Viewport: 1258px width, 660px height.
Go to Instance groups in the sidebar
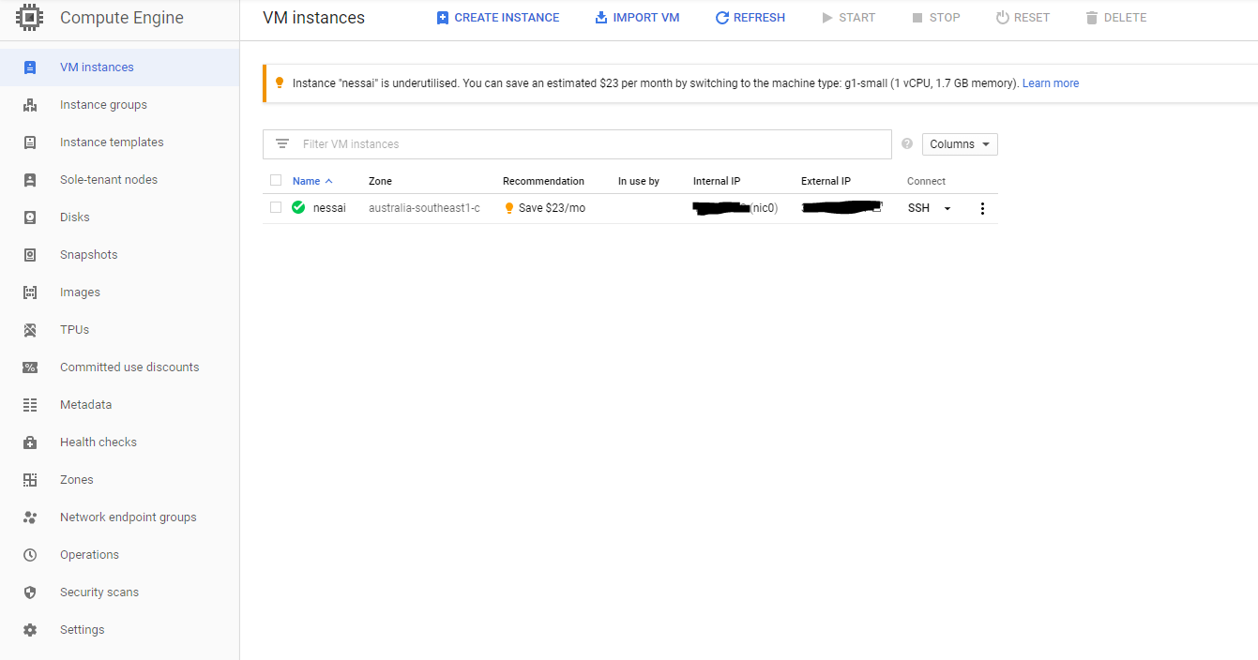[x=103, y=105]
